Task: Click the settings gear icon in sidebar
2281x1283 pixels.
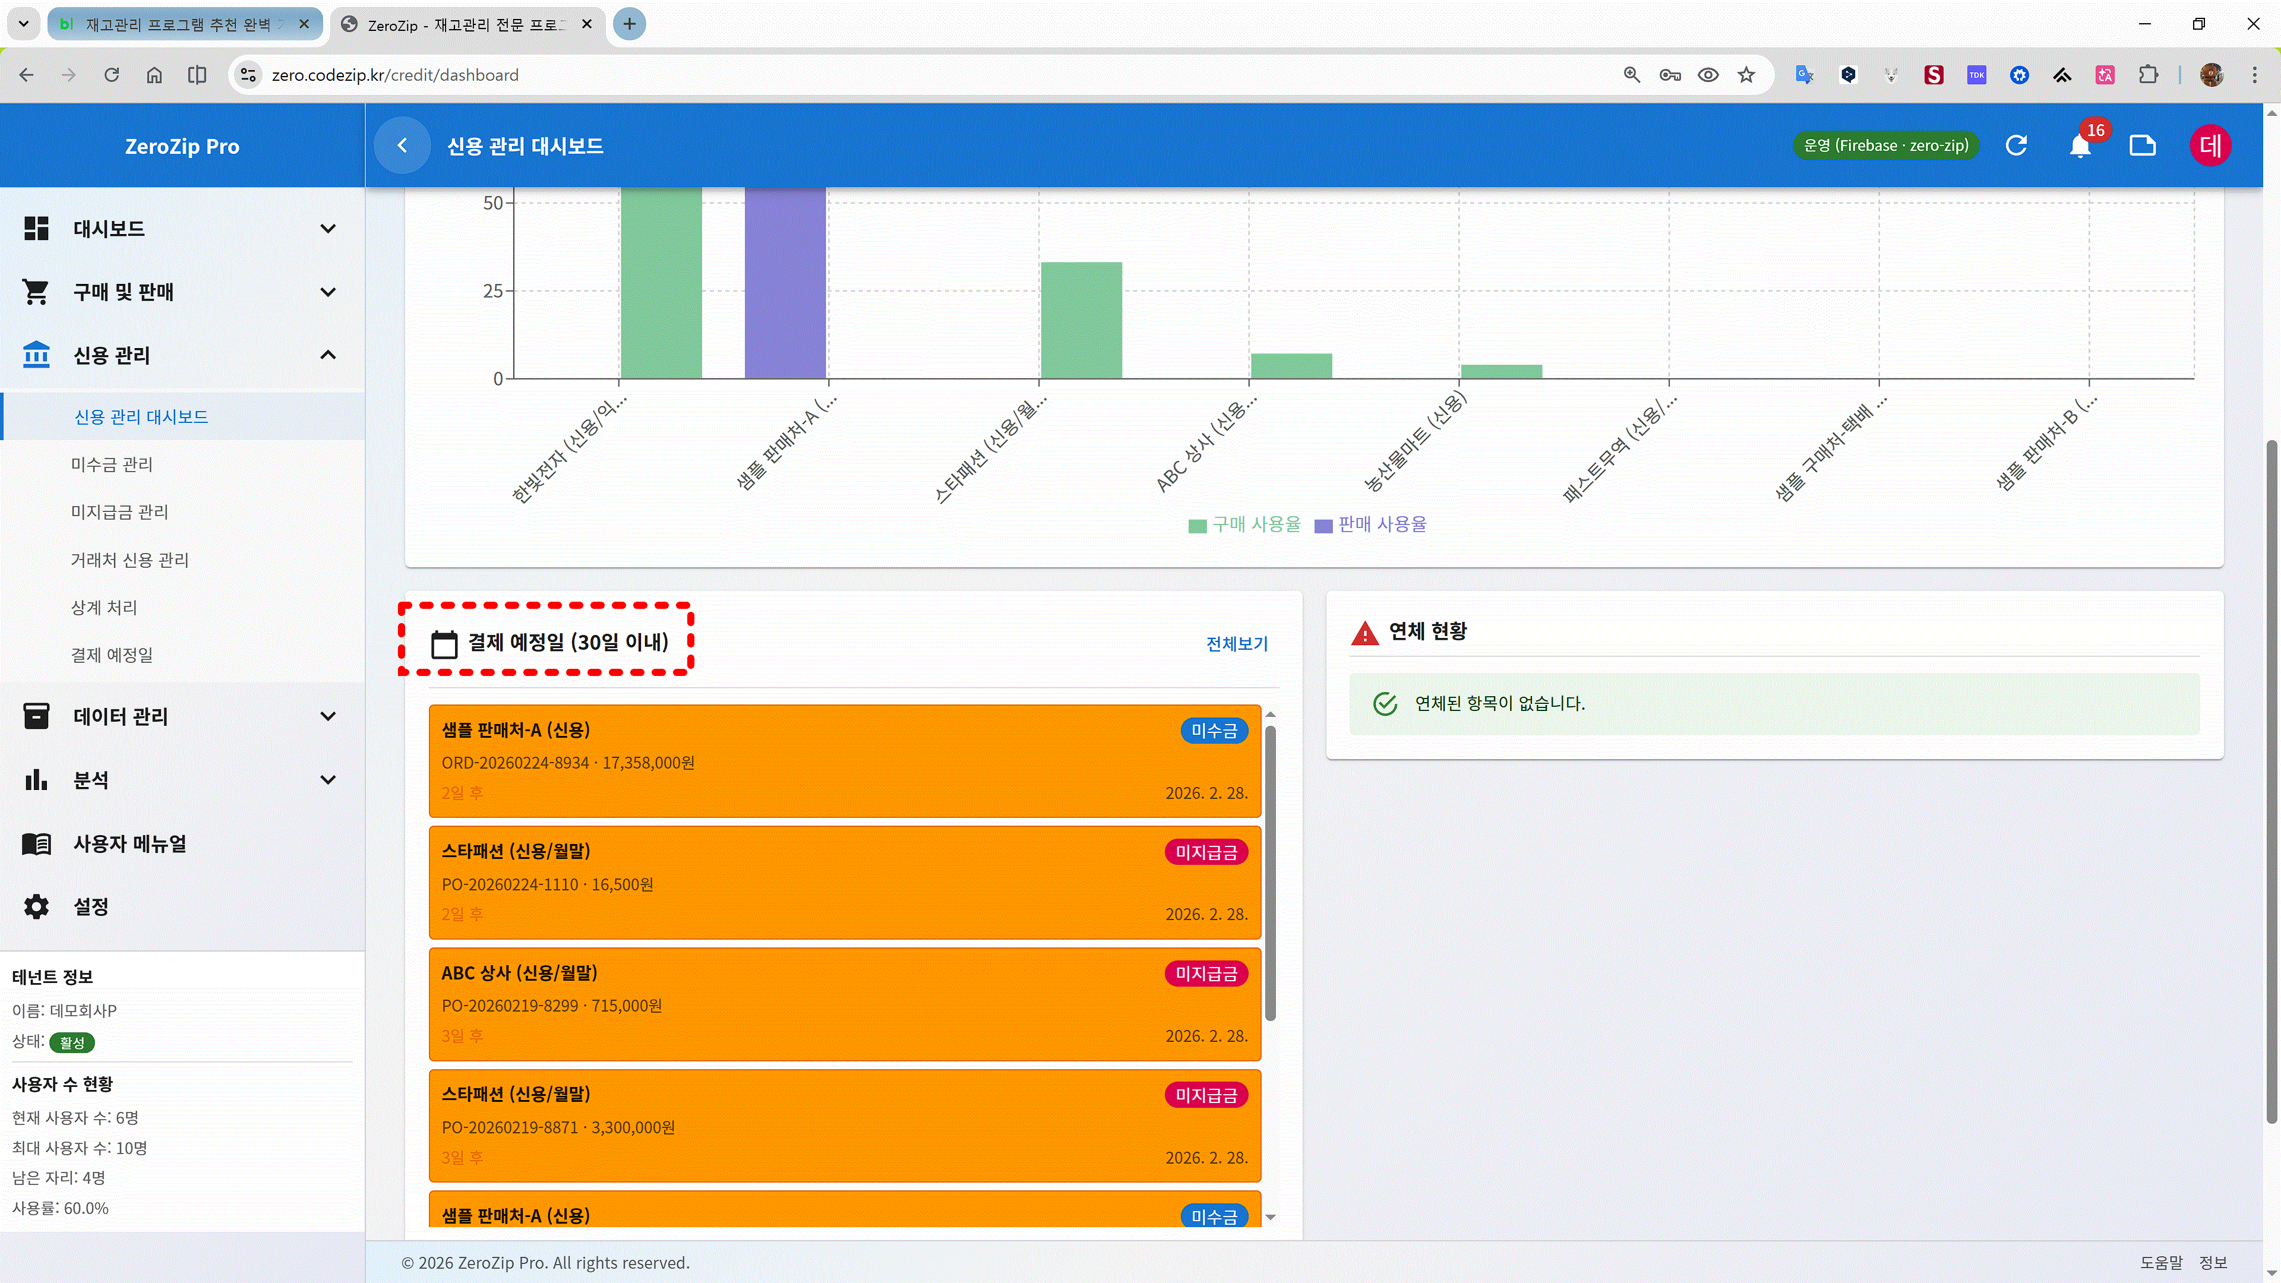Action: click(x=36, y=906)
